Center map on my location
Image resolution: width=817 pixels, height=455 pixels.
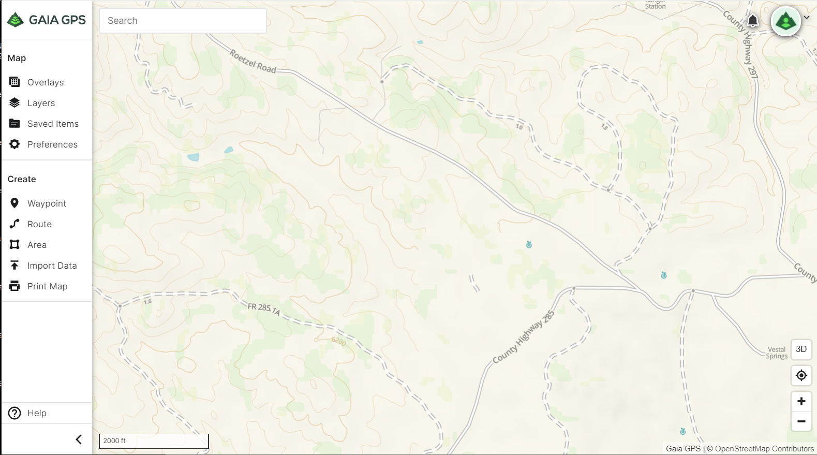click(801, 375)
